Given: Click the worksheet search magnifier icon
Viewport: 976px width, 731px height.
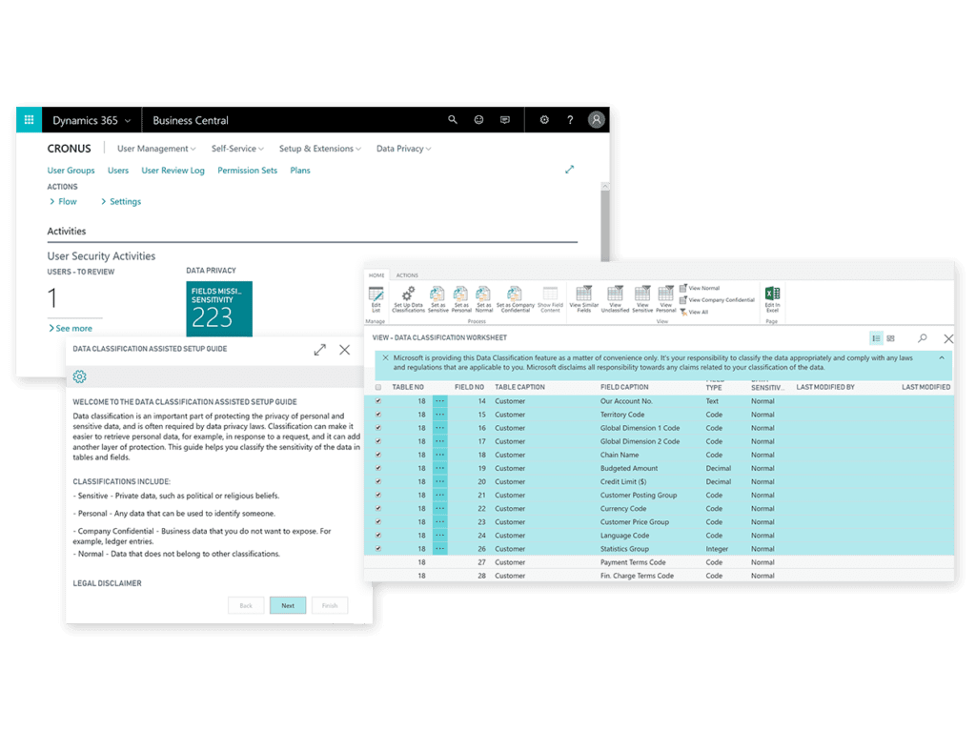Looking at the screenshot, I should point(922,338).
